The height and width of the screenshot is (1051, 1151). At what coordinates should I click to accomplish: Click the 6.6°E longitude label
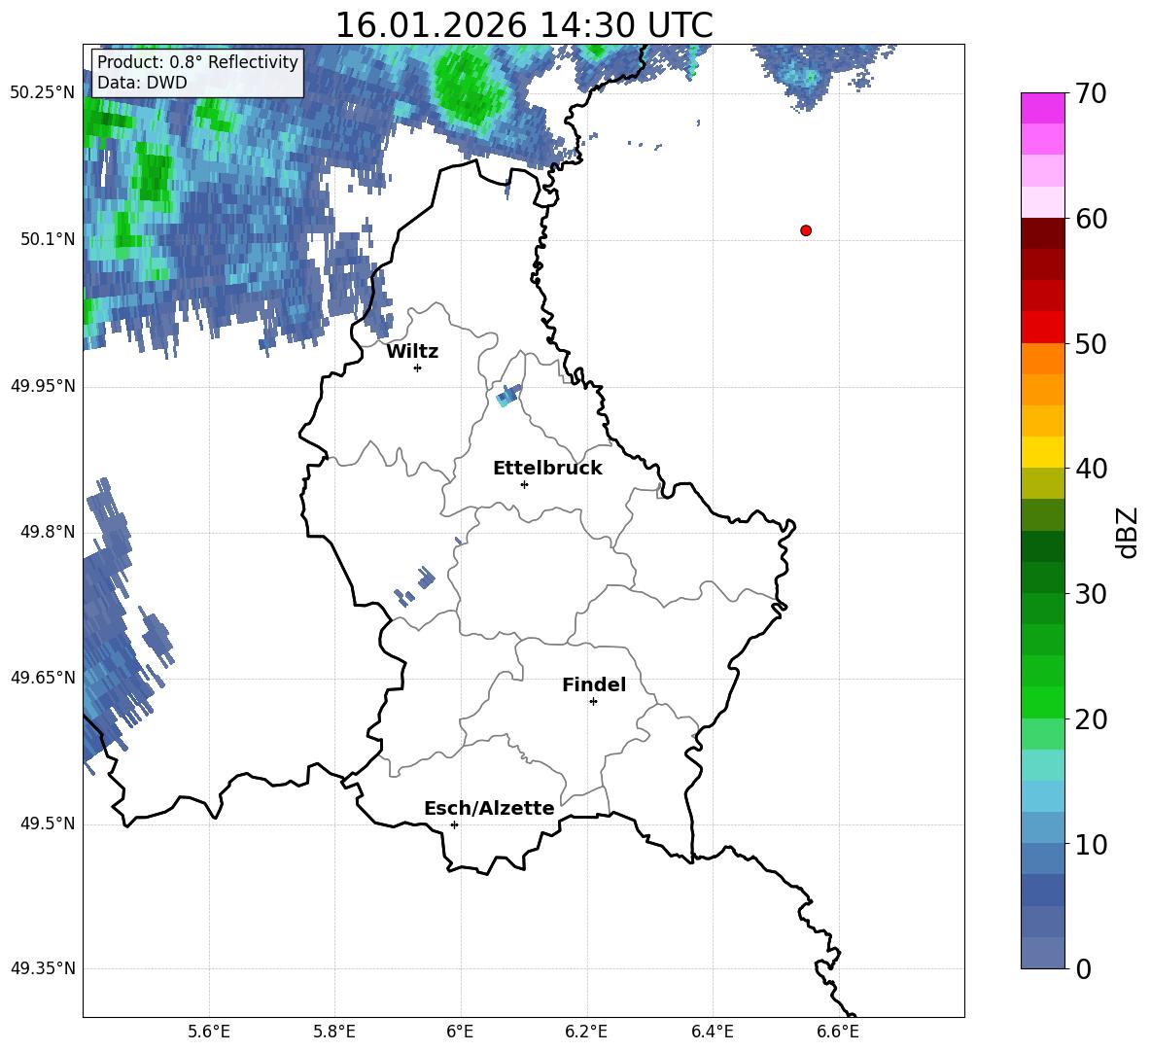coord(838,1032)
